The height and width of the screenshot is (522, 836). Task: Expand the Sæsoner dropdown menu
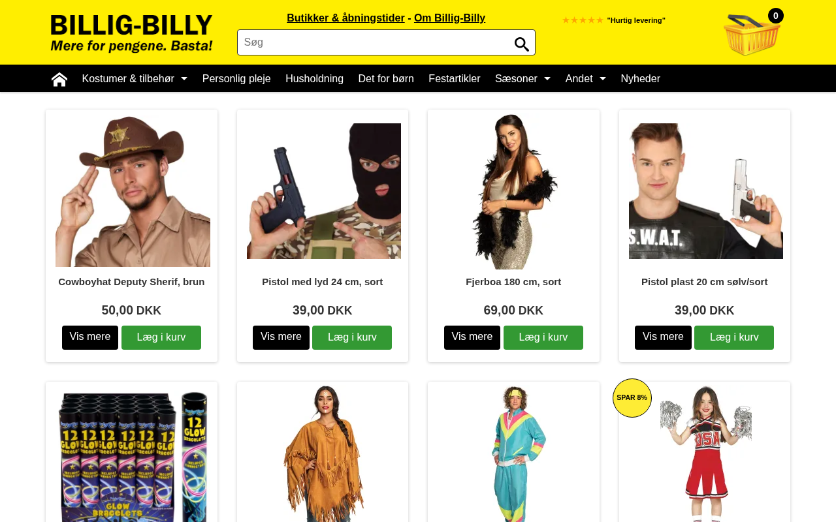(x=522, y=79)
